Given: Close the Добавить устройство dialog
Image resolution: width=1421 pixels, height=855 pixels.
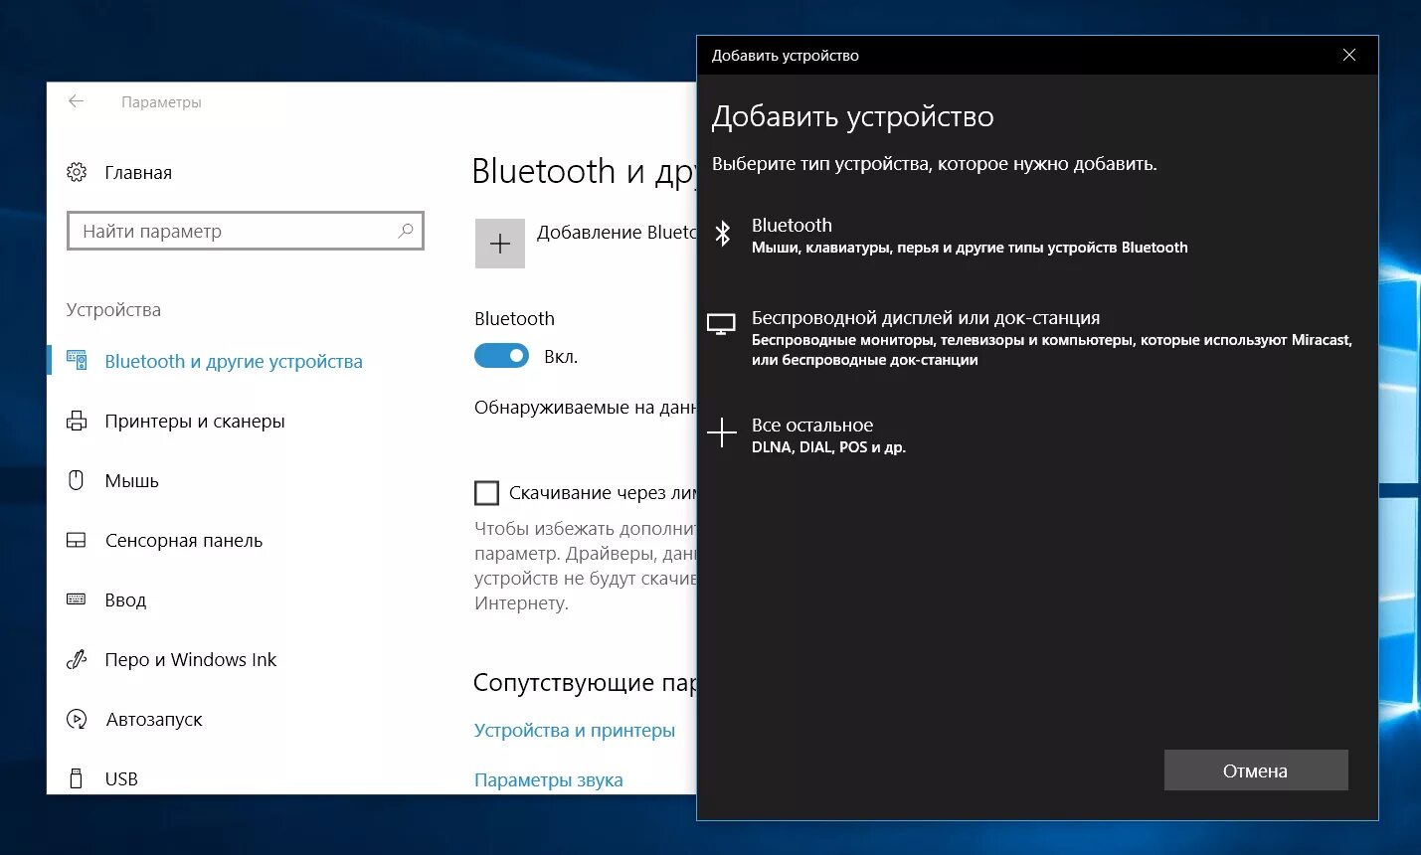Looking at the screenshot, I should point(1349,55).
